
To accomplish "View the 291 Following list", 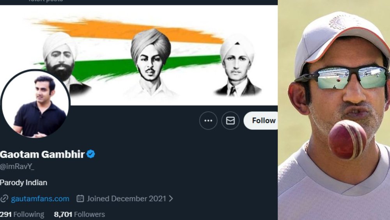I will [x=22, y=215].
